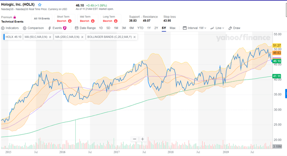The image size is (287, 156).
Task: Click the Comparison label
Action: [x=36, y=28]
